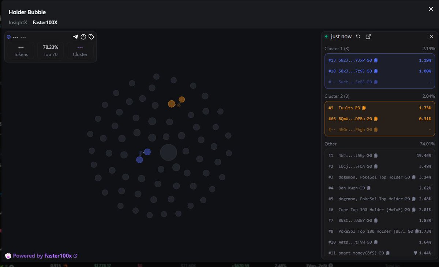Copy address of holder #13 5N2J...YJxP
Screen dimensions: 439x267
pyautogui.click(x=376, y=60)
